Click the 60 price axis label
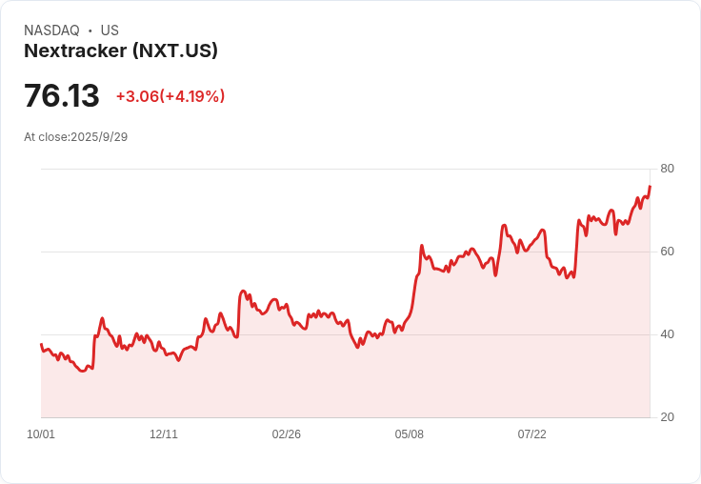This screenshot has height=484, width=701. tap(667, 252)
